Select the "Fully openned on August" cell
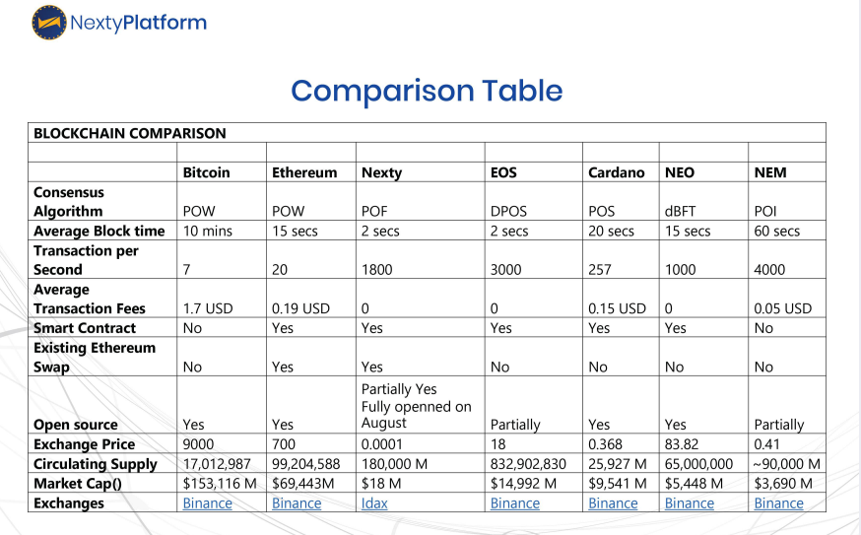 [x=417, y=407]
